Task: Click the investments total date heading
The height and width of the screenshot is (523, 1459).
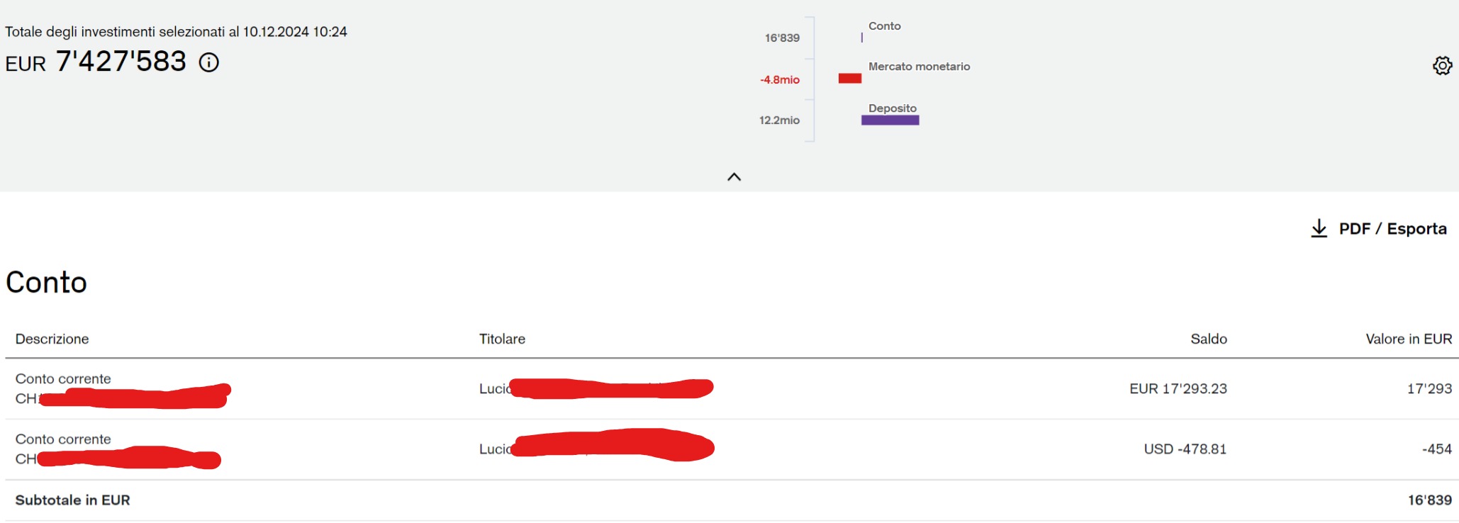Action: tap(176, 32)
